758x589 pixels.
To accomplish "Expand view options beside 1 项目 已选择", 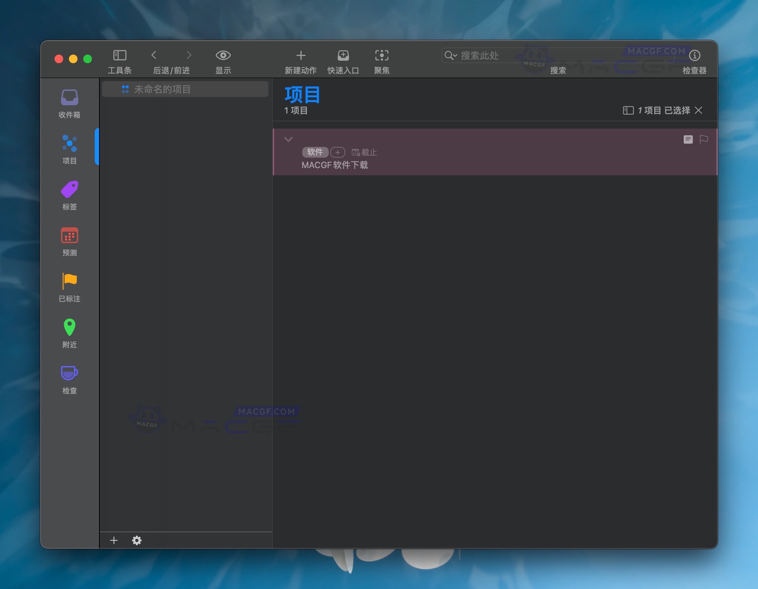I will click(628, 110).
